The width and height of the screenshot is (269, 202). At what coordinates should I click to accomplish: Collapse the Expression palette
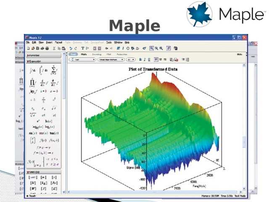point(44,61)
